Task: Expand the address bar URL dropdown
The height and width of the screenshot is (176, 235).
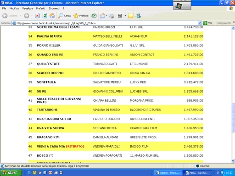Action: coord(200,23)
